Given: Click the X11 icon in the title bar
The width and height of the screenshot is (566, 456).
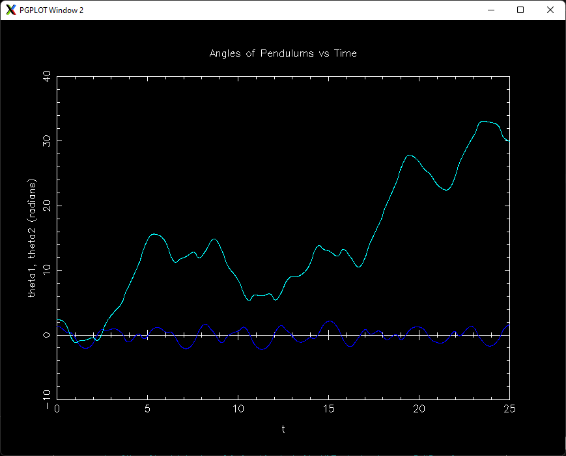Looking at the screenshot, I should pyautogui.click(x=11, y=10).
